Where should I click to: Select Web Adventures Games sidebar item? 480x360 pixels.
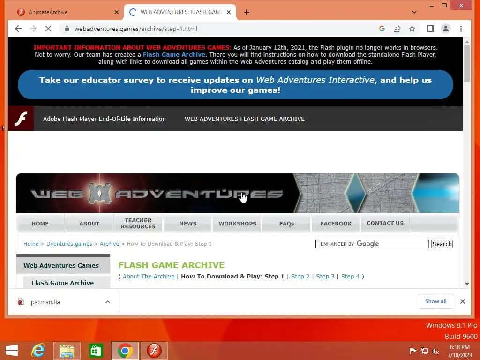63,265
